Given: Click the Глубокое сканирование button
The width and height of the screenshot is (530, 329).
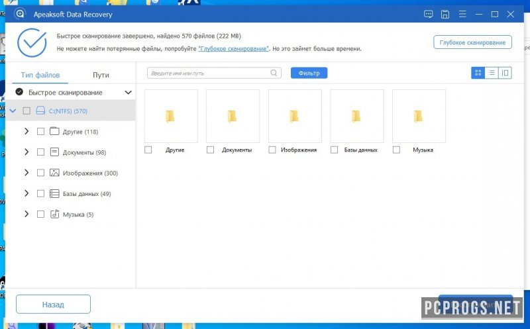Looking at the screenshot, I should [472, 42].
